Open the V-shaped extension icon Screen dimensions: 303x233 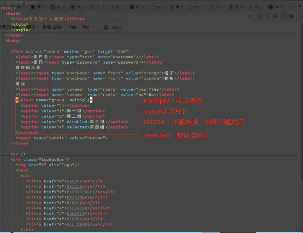[291, 16]
